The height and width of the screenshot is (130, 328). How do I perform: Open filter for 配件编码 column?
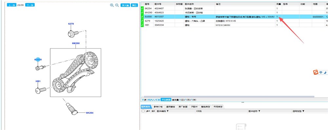pyautogui.click(x=168, y=111)
